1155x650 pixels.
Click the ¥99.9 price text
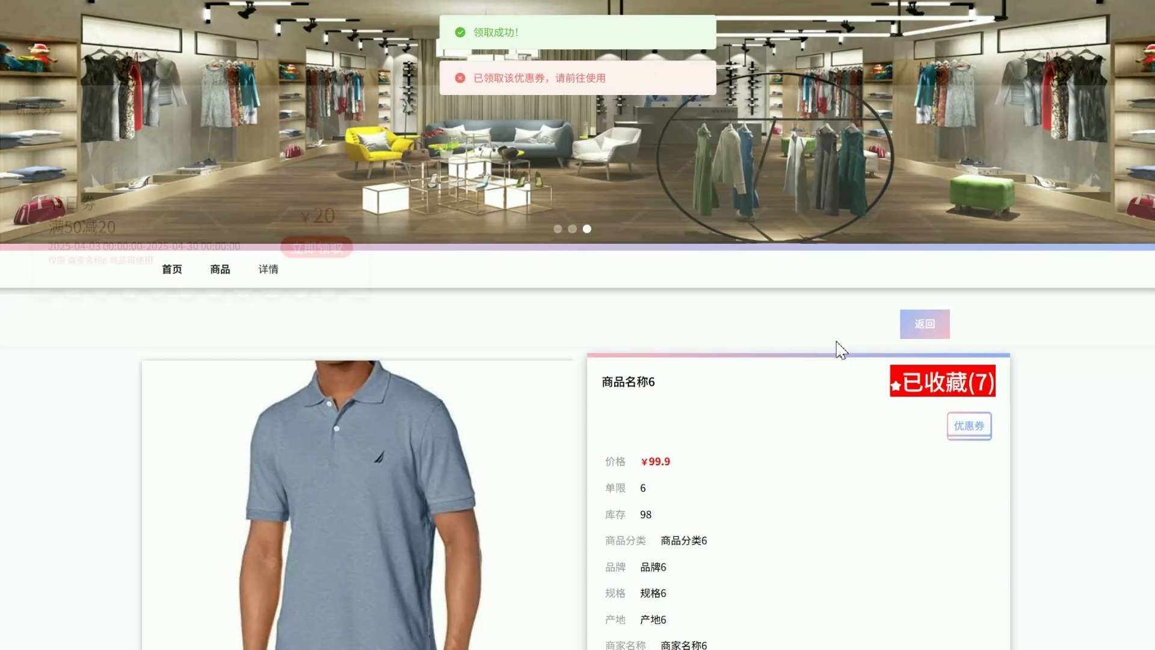656,462
